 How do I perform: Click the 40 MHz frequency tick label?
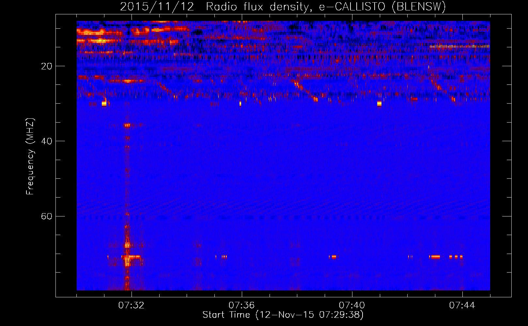click(x=47, y=141)
